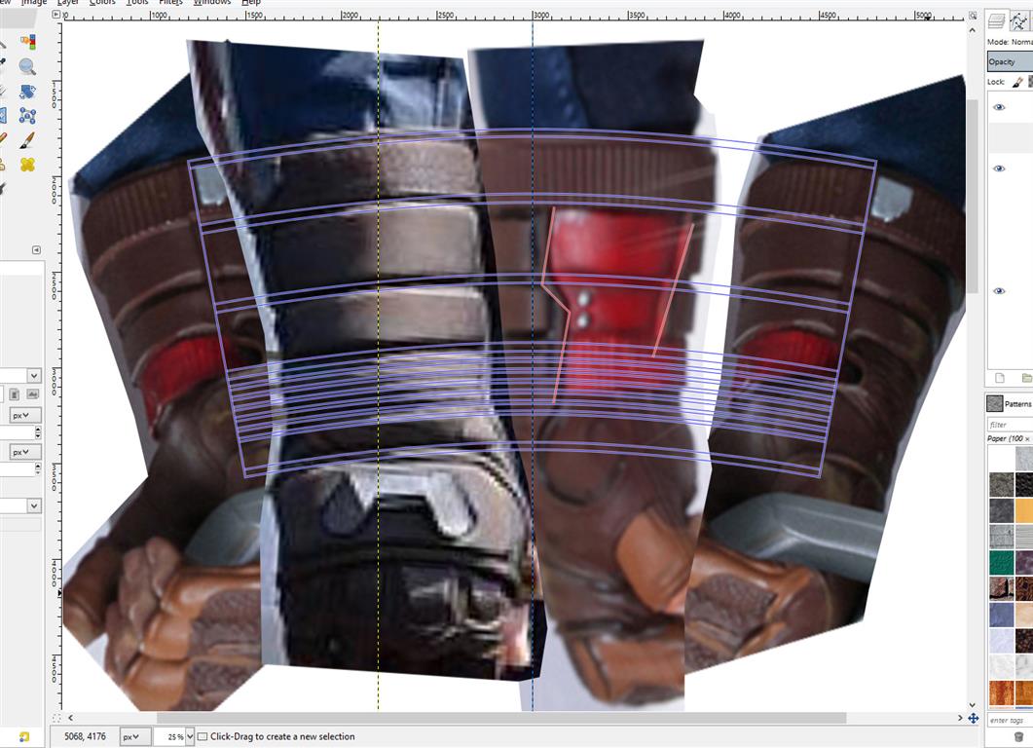
Task: Open canvas menu arrow at ruler corner
Action: coord(56,15)
